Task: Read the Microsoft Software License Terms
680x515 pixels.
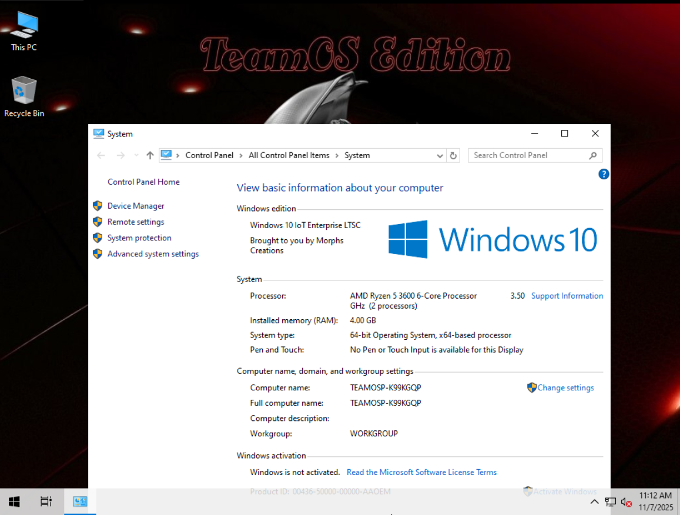Action: (421, 473)
